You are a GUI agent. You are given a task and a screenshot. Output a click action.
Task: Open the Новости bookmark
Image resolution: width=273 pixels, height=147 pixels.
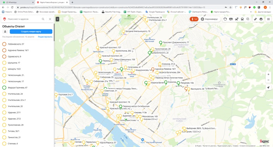tap(7, 12)
